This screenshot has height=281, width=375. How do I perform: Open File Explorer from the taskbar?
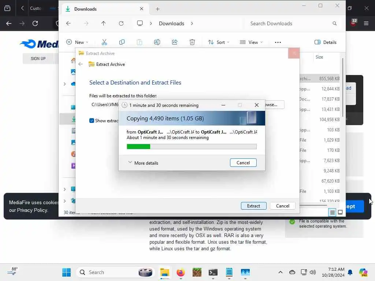point(164,272)
